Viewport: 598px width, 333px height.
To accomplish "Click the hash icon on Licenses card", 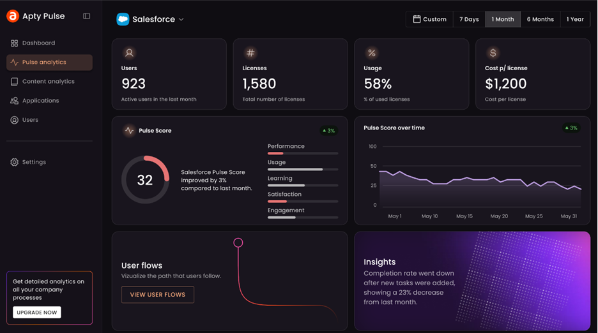I will tap(250, 53).
